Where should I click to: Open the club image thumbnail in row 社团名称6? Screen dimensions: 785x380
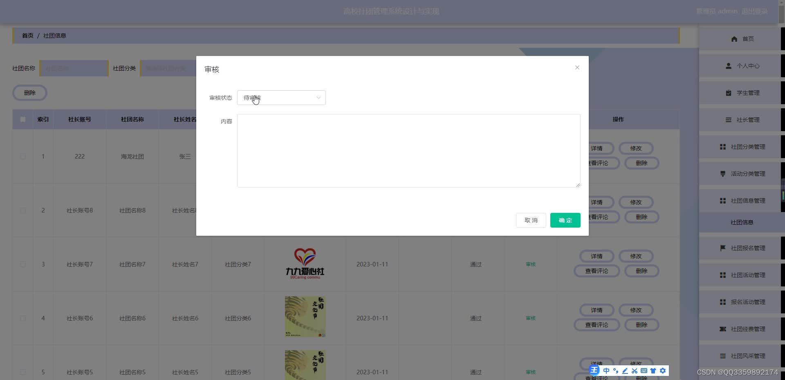pos(305,317)
